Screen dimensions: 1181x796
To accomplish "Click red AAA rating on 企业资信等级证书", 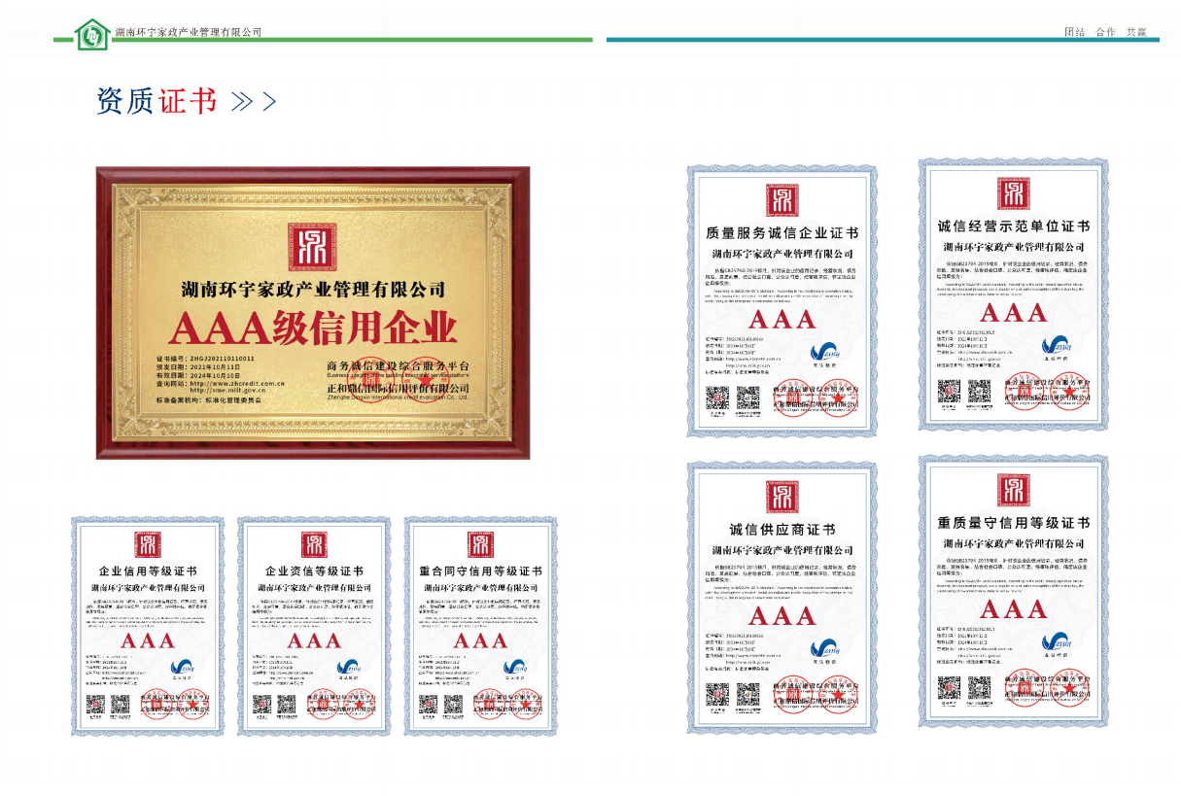I will [314, 640].
